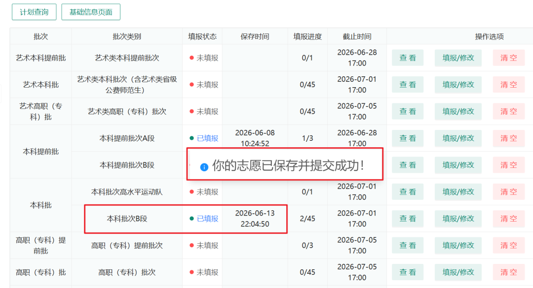Click 查看 for 艺术类本科批次（含艺术类省级公费师范生） row
533x288 pixels.
click(408, 85)
